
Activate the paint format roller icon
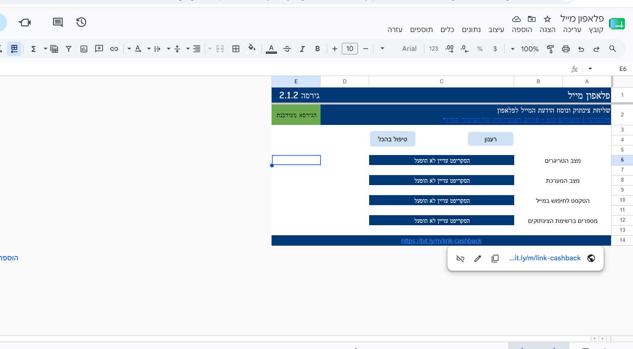pyautogui.click(x=550, y=49)
